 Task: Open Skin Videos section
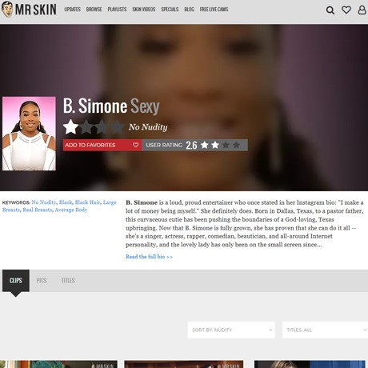point(144,10)
